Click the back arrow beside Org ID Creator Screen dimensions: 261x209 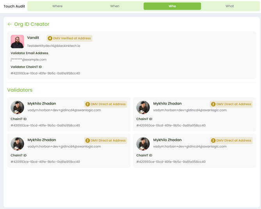coord(10,24)
